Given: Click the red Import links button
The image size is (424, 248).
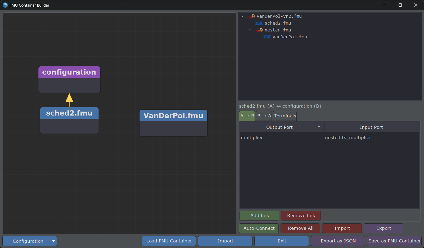Looking at the screenshot, I should [342, 228].
